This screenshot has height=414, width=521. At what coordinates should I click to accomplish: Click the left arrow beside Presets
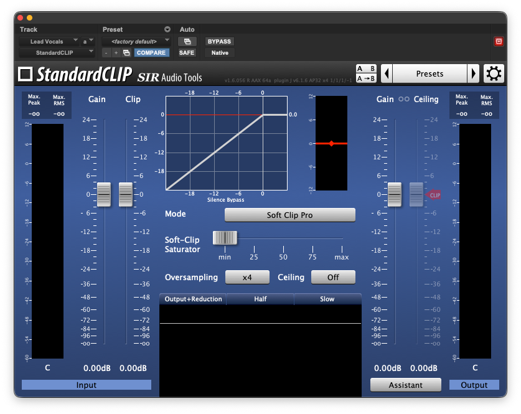click(386, 73)
